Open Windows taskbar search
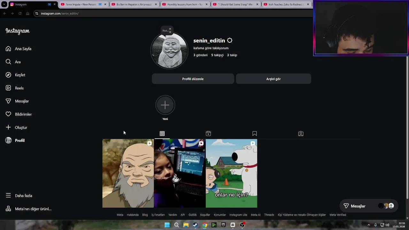Screen dimensions: 409x230 176,225
